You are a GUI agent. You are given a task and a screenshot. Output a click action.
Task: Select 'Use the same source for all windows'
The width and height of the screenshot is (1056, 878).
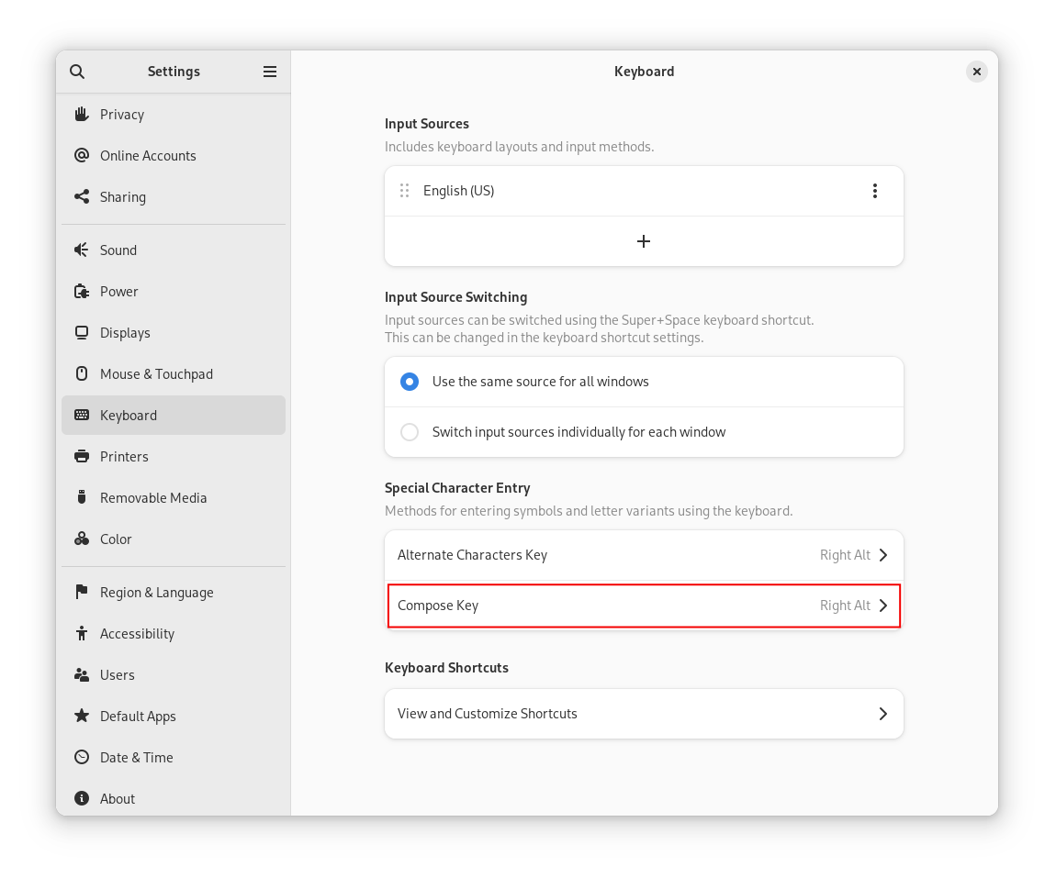tap(410, 382)
